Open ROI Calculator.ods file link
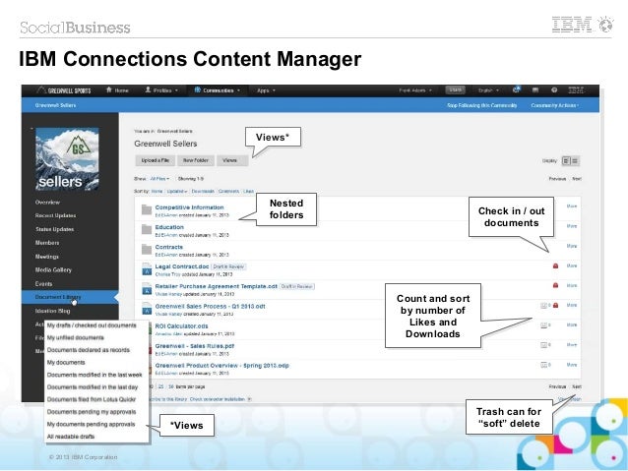 point(181,326)
